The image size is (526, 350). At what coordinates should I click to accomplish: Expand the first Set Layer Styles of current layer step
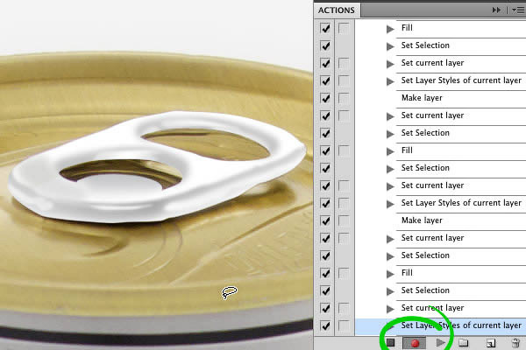click(x=390, y=81)
